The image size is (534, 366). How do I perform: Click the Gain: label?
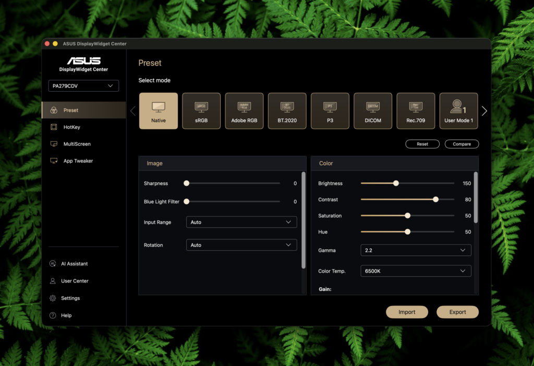coord(325,289)
